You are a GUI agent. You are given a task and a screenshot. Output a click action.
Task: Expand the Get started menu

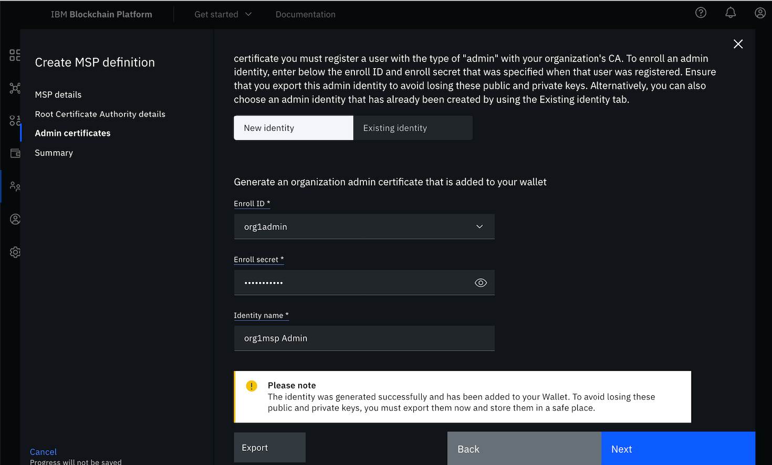coord(223,15)
